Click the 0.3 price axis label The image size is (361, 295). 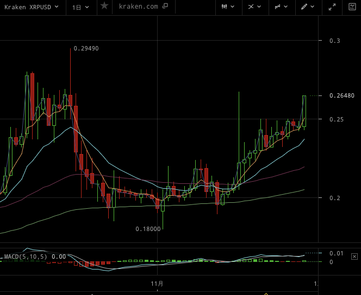click(x=335, y=41)
